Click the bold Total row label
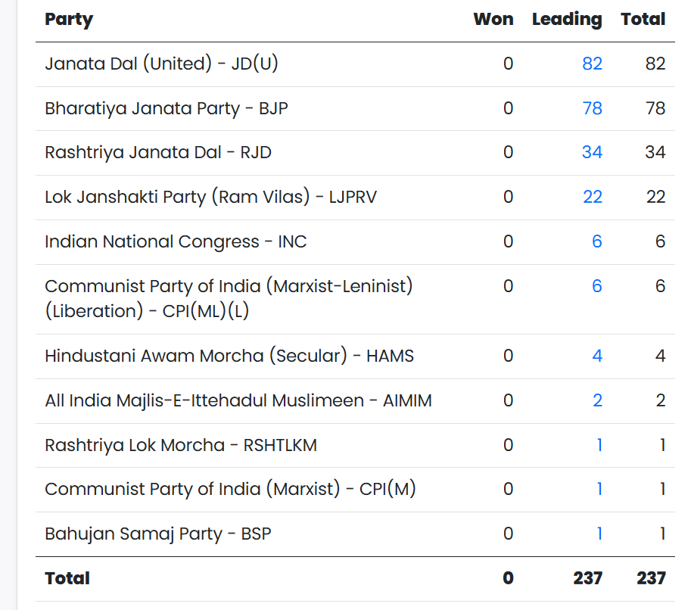 point(67,578)
